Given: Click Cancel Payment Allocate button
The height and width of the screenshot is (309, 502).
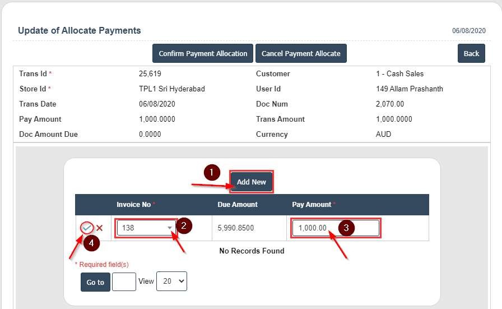Looking at the screenshot, I should tap(301, 54).
